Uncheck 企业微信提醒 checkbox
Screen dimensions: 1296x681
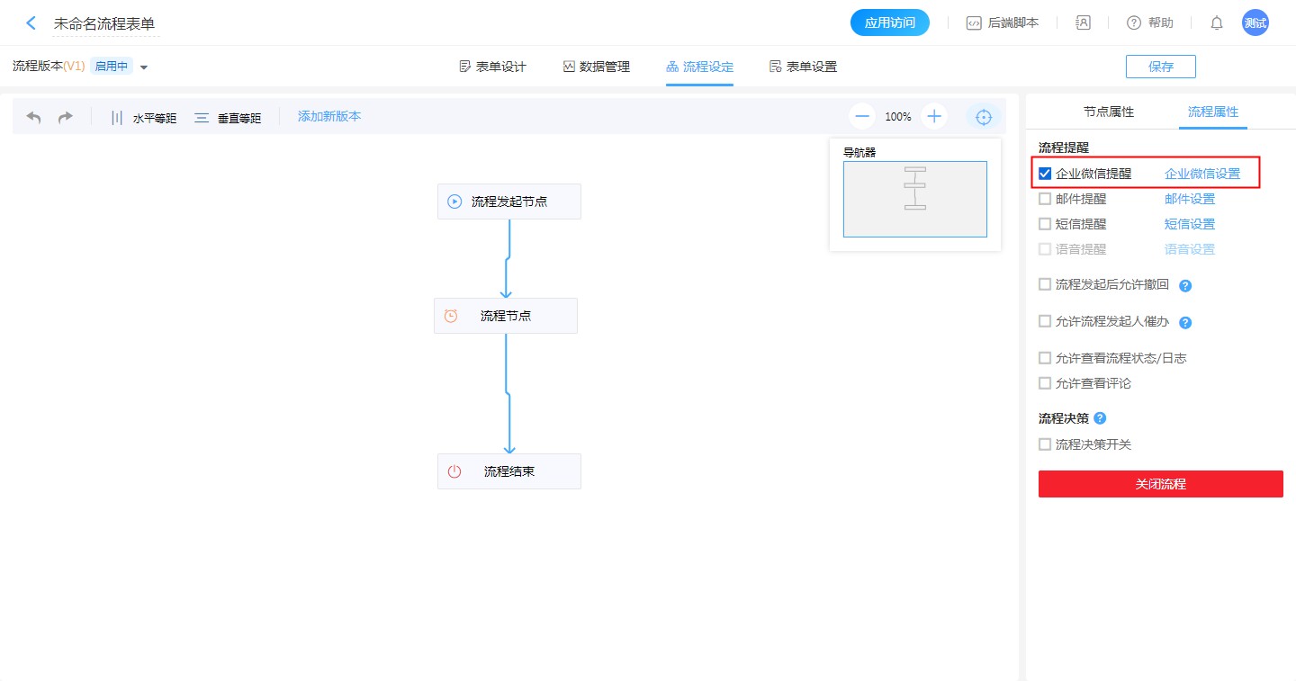[1045, 174]
